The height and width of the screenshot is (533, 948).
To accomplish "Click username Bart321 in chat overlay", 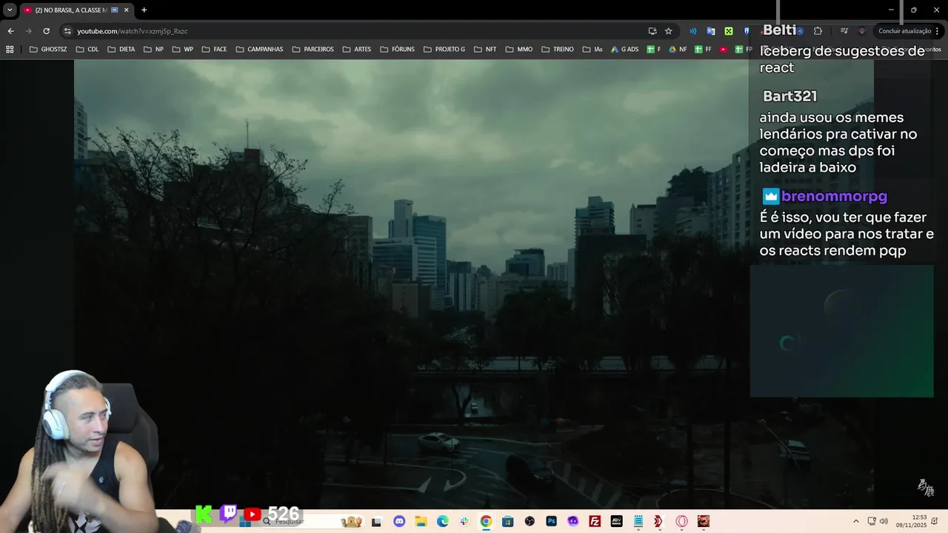I will pos(790,96).
